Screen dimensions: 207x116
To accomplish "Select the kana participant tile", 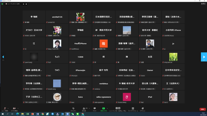I will [80, 97].
